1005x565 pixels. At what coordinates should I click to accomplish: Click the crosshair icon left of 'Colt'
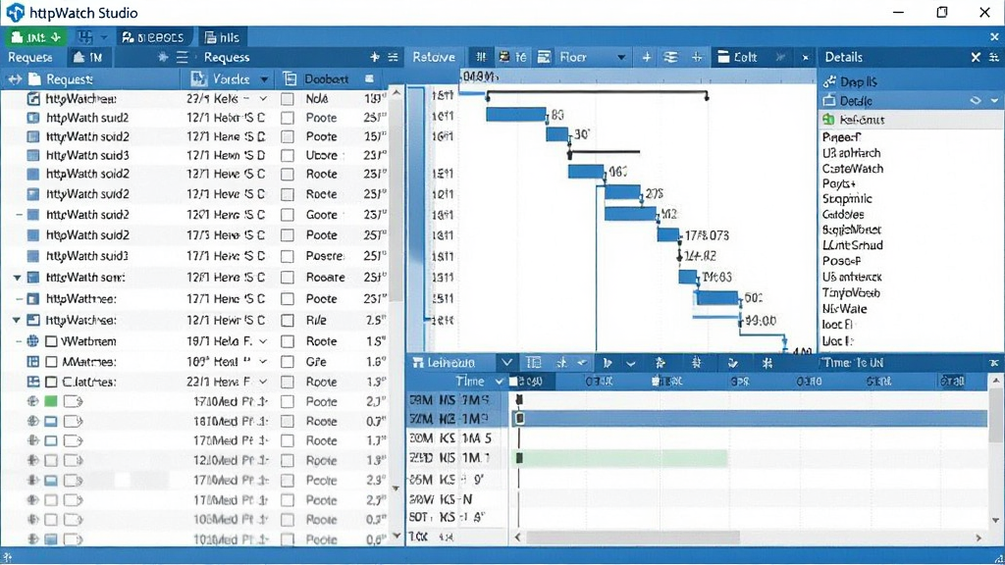(x=697, y=57)
